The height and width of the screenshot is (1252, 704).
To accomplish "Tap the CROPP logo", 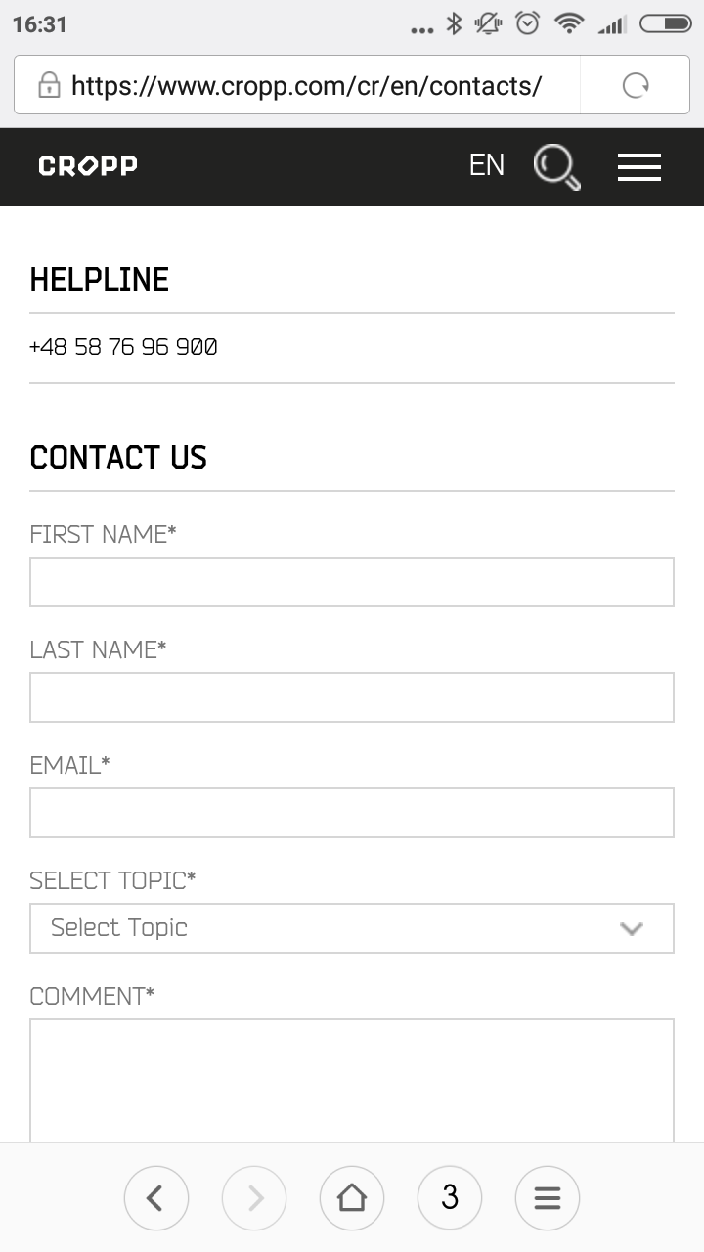I will click(x=88, y=166).
